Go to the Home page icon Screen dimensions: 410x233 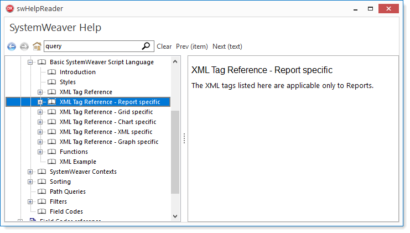[x=37, y=46]
